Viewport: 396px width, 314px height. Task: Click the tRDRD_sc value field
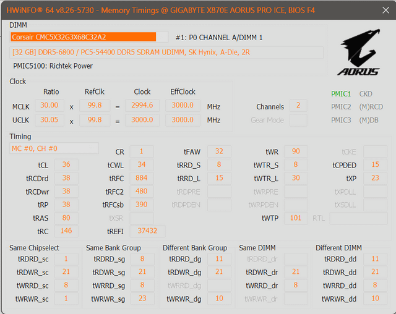click(66, 259)
